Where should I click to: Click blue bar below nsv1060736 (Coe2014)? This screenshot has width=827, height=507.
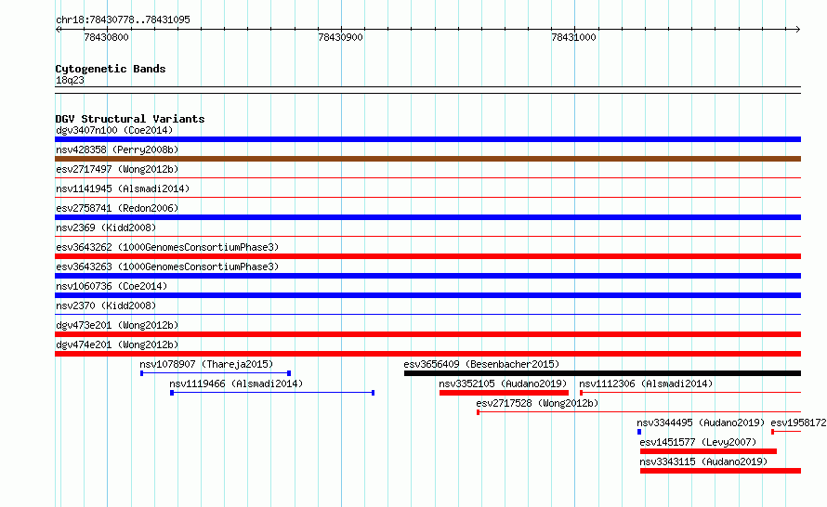[x=427, y=295]
